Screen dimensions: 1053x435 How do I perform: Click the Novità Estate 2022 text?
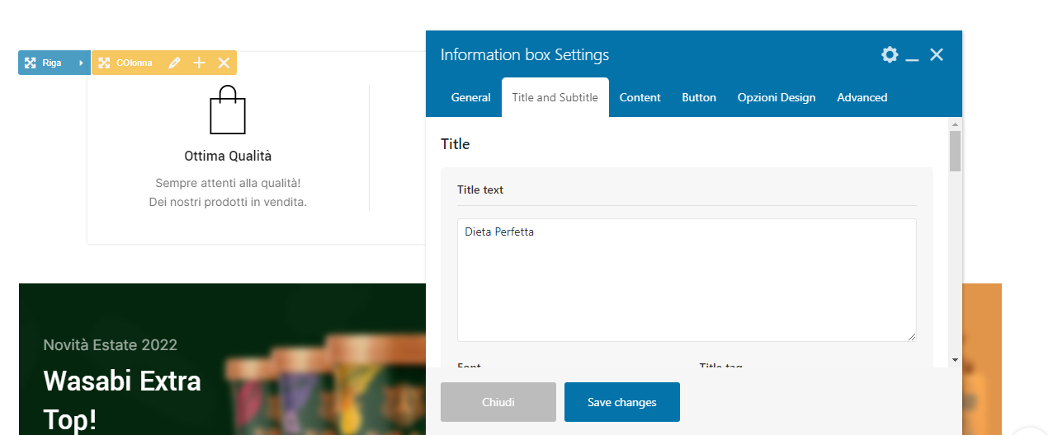tap(111, 344)
